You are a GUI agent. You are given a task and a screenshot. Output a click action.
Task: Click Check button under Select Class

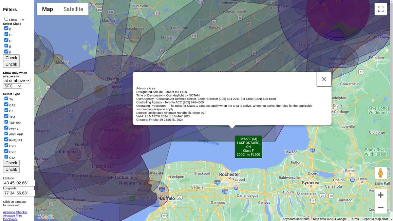(x=11, y=58)
